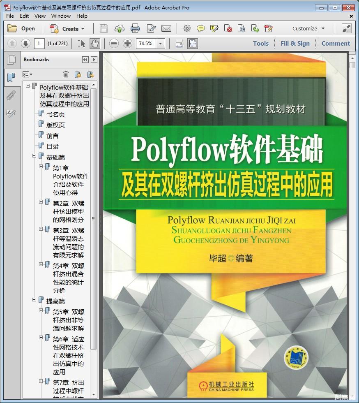Click the document vertical scrollbar up arrow

(x=352, y=58)
